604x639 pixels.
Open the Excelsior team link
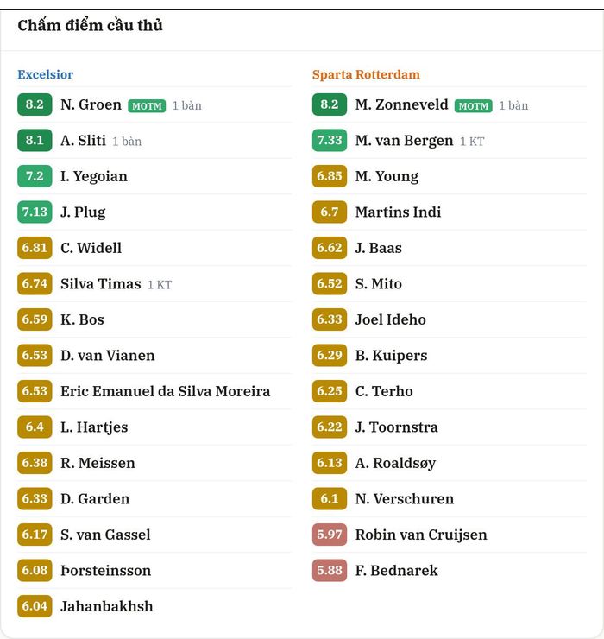click(45, 74)
